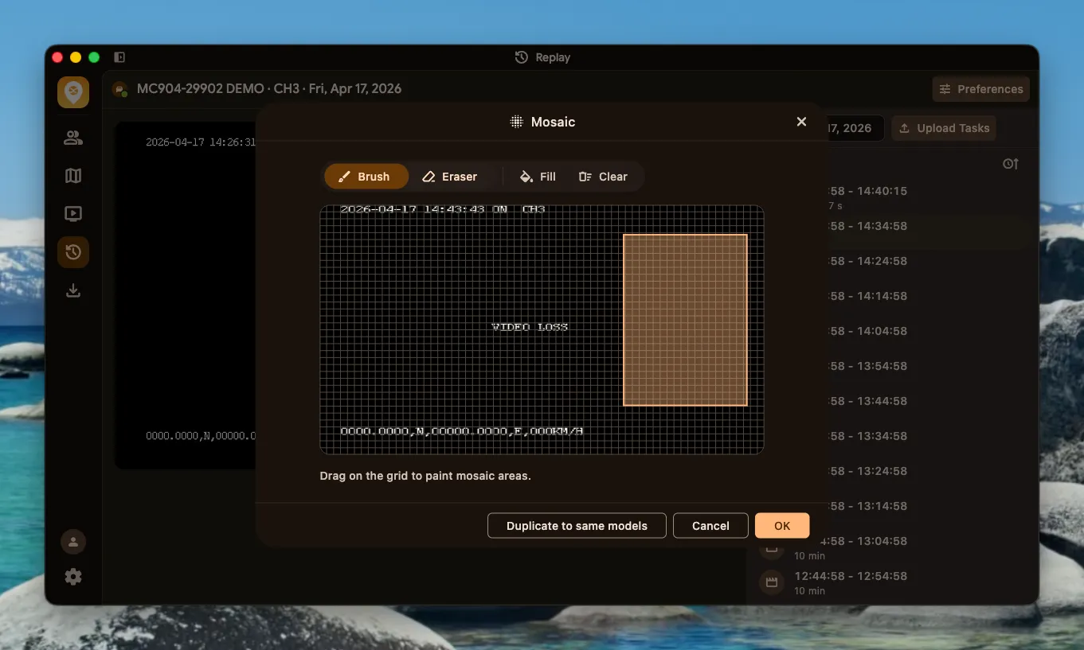This screenshot has width=1084, height=650.
Task: Open the Replay history sidebar icon
Action: tap(73, 252)
